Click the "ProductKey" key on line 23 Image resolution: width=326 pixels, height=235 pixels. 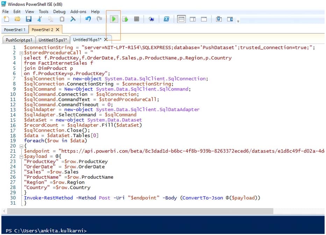pyautogui.click(x=41, y=162)
